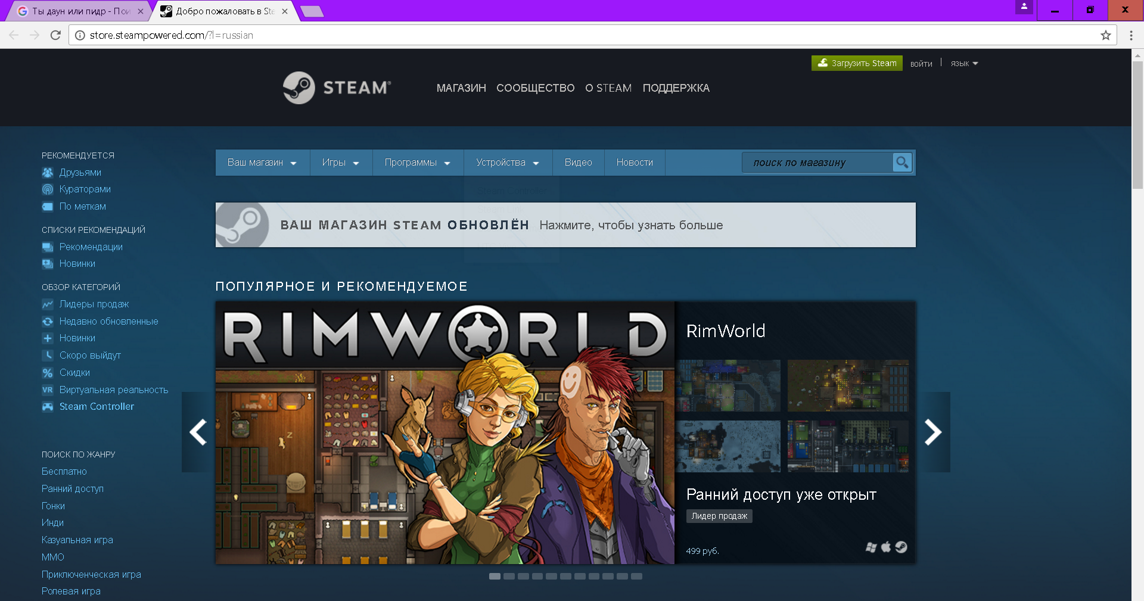1144x601 pixels.
Task: Click the Ваш магазин Steam обновлён banner
Action: [565, 225]
